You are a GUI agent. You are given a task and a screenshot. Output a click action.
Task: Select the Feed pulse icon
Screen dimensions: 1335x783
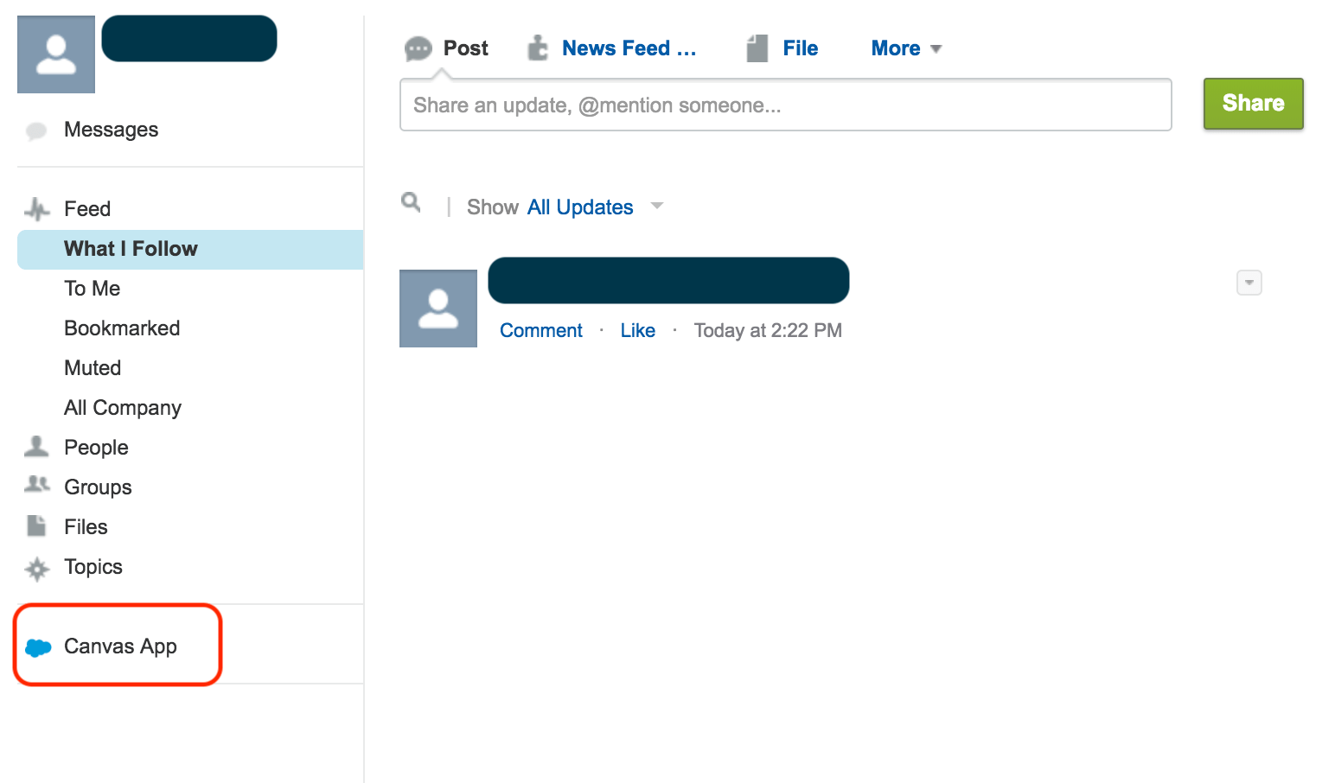[36, 208]
